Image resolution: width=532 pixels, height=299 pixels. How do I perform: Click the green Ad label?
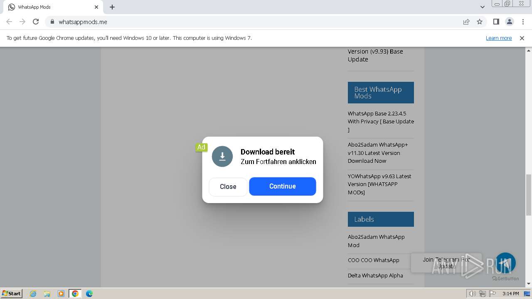point(201,147)
